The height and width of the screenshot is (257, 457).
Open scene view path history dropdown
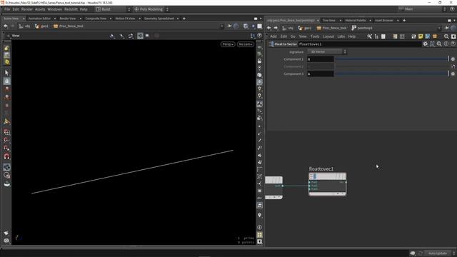click(x=221, y=26)
